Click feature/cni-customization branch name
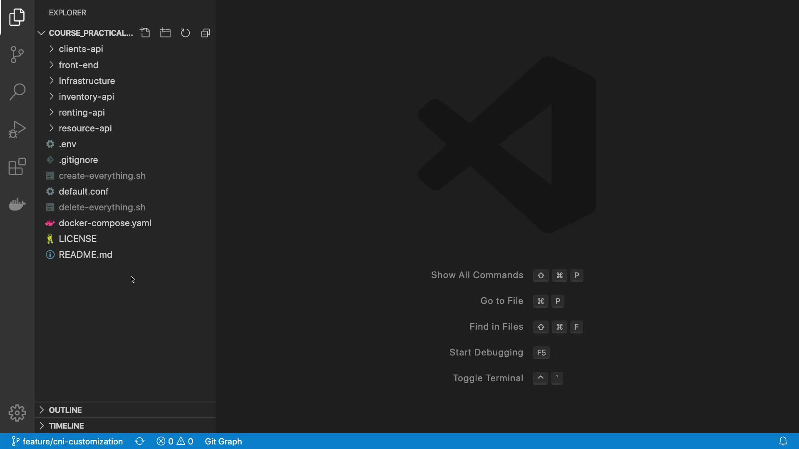 pos(72,441)
